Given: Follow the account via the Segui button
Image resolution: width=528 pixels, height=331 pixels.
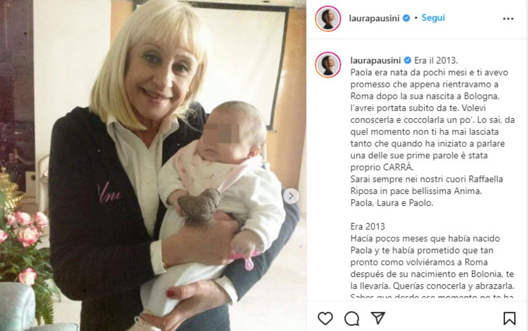Looking at the screenshot, I should (x=433, y=18).
